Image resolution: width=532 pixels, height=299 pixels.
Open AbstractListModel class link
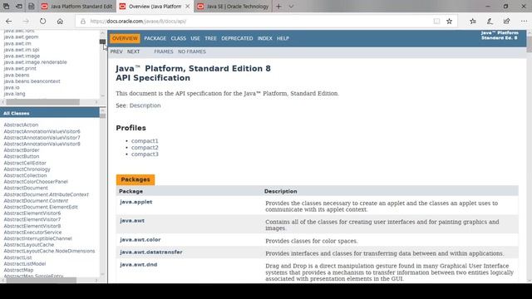24,264
